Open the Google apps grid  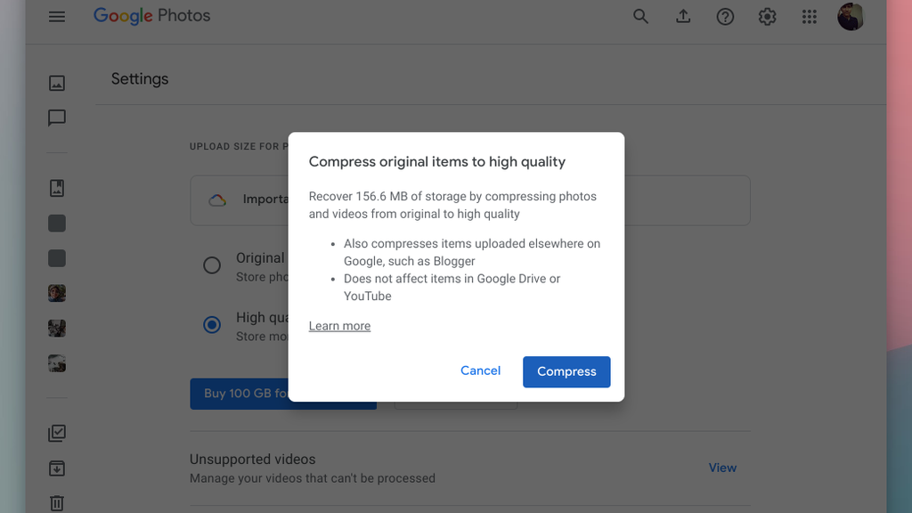click(x=809, y=16)
